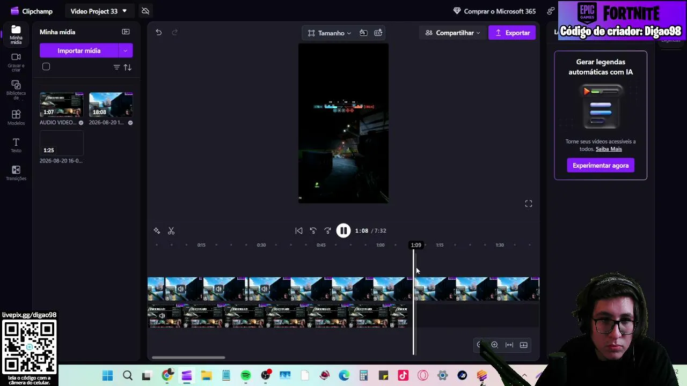Open the Minha mídia sidebar tab
The height and width of the screenshot is (386, 687).
(x=16, y=34)
